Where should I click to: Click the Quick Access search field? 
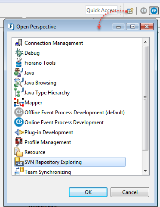point(102,10)
